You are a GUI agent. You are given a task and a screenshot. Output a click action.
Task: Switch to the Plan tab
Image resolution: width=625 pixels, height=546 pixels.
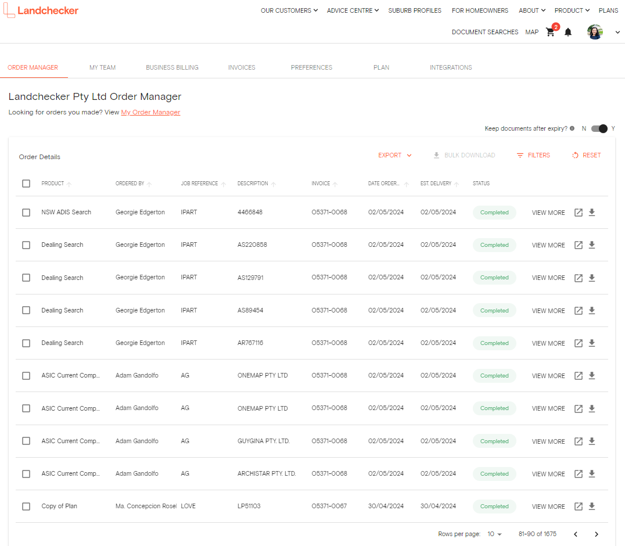[381, 67]
